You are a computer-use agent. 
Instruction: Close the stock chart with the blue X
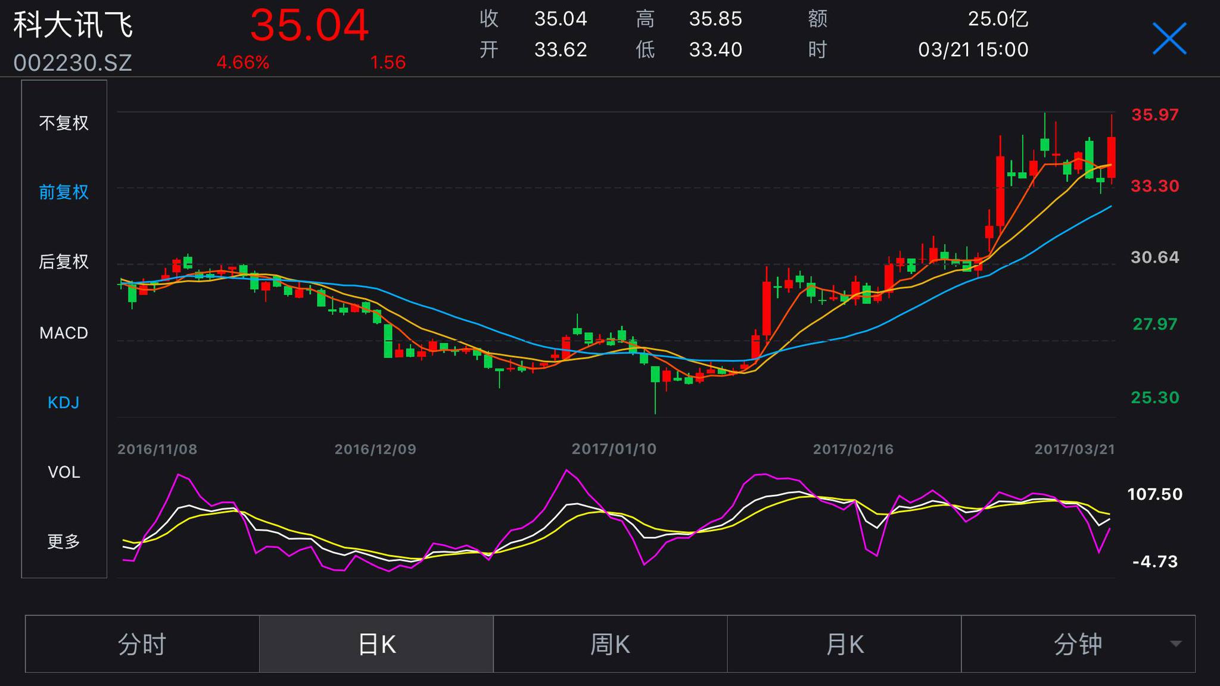1169,39
